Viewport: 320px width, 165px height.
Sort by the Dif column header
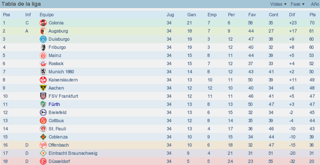[x=292, y=15]
